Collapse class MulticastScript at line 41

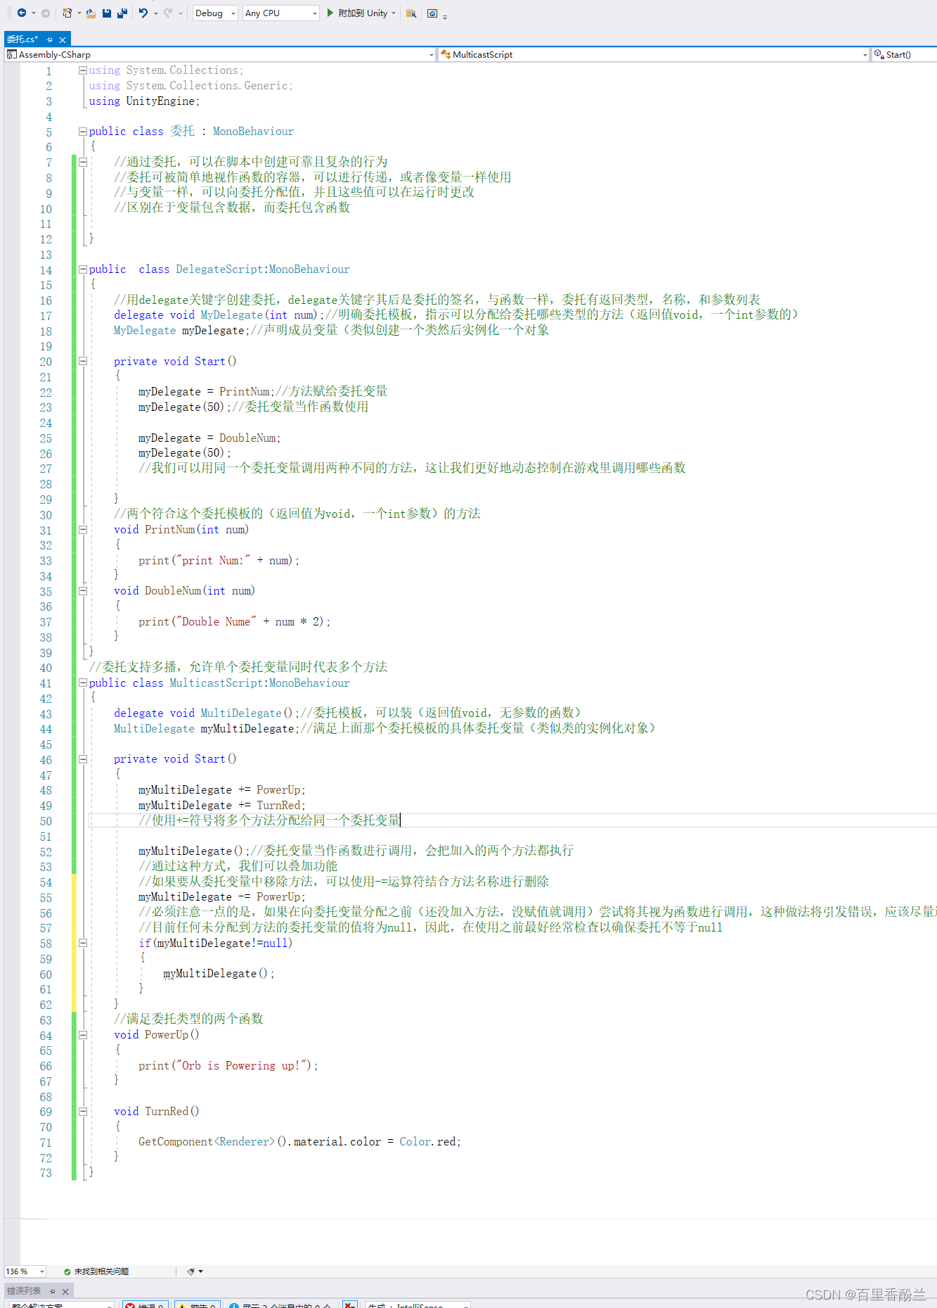pos(83,682)
